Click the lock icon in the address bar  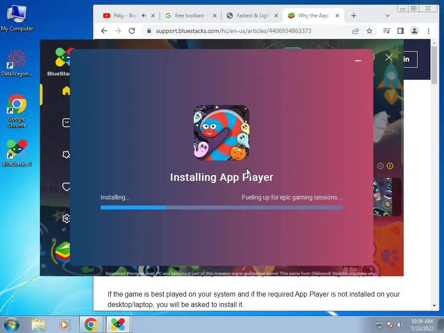coord(149,31)
